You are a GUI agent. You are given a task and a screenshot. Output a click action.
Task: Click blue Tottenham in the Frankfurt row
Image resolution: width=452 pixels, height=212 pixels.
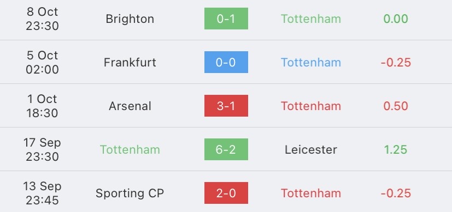(311, 62)
